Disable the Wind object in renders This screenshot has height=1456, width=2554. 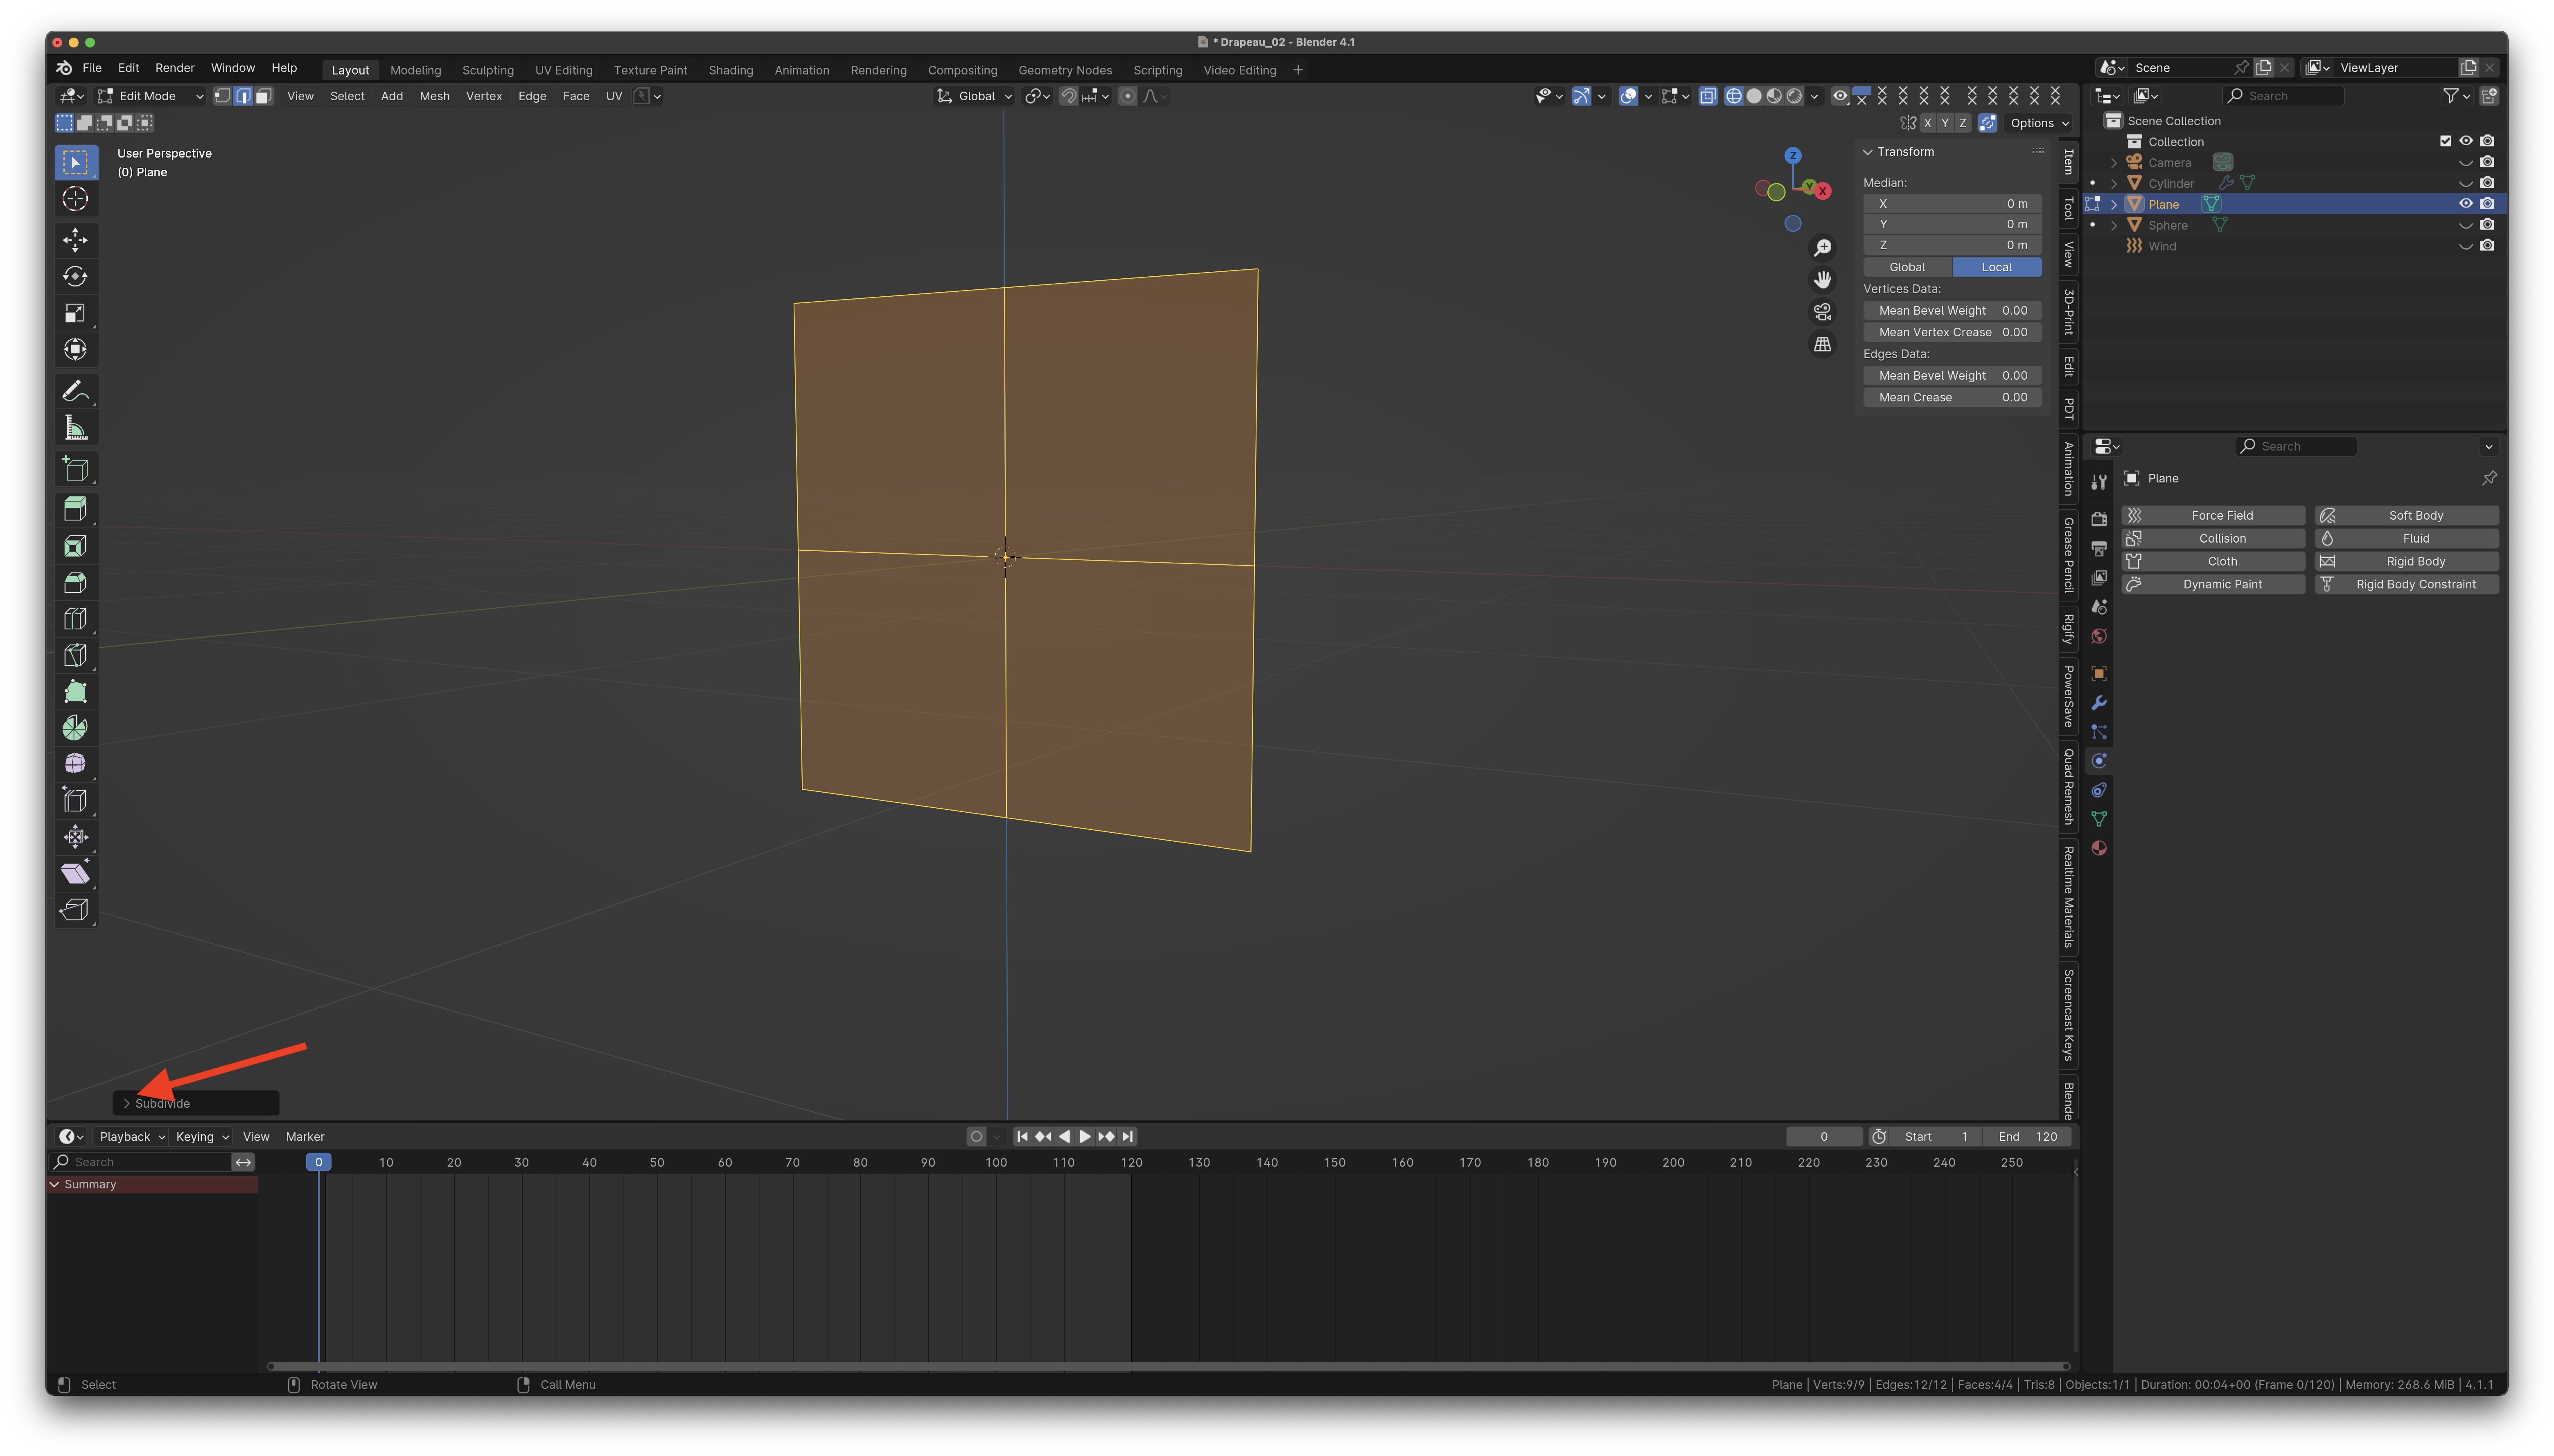click(x=2487, y=246)
